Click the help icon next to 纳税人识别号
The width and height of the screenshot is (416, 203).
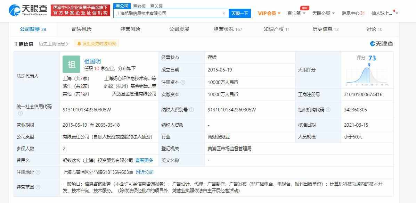191,110
